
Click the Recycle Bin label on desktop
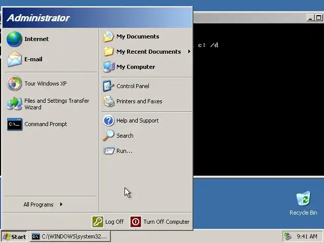pos(303,213)
